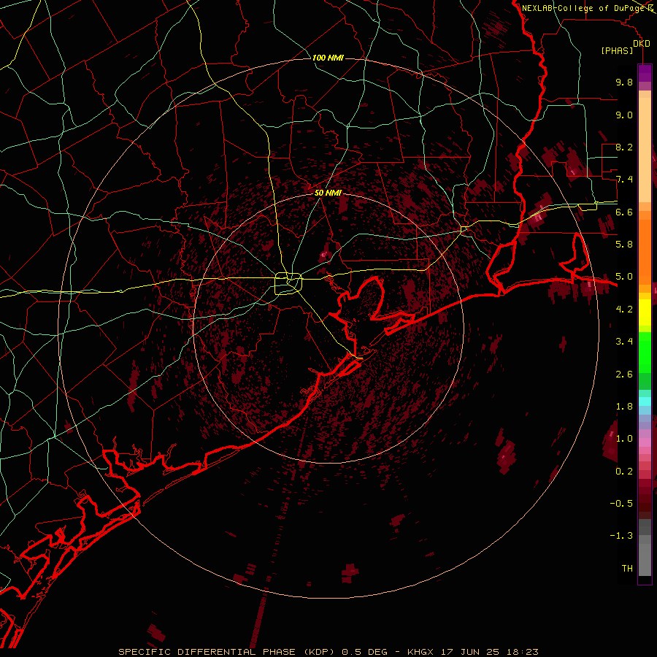This screenshot has height=657, width=657.
Task: Click the SPECIFIC DIFFERENTIAL PHASE (KDP) caption
Action: tap(226, 652)
